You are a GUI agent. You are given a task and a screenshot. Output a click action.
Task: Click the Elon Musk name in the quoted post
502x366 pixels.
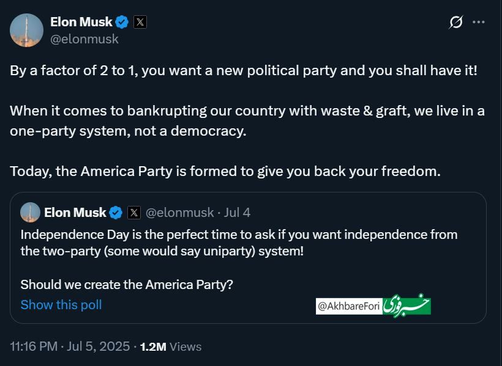[x=75, y=213]
